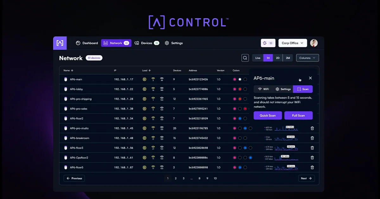Viewport: 380px width, 199px height.
Task: Click the Control logo icon in the top bar
Action: click(60, 43)
